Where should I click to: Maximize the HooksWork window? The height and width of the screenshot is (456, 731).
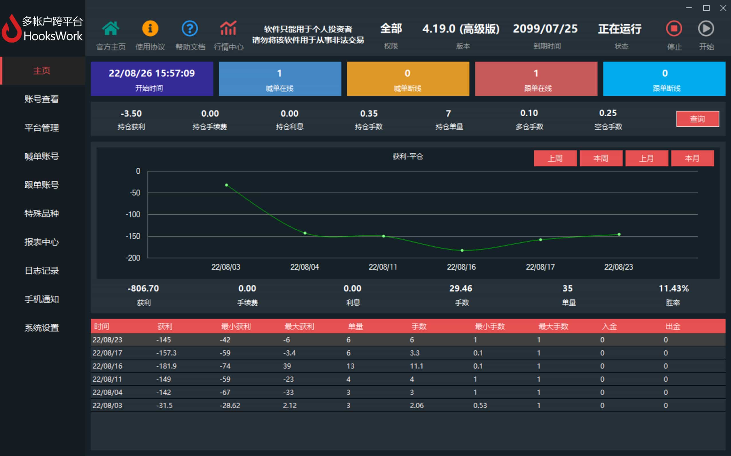coord(706,8)
